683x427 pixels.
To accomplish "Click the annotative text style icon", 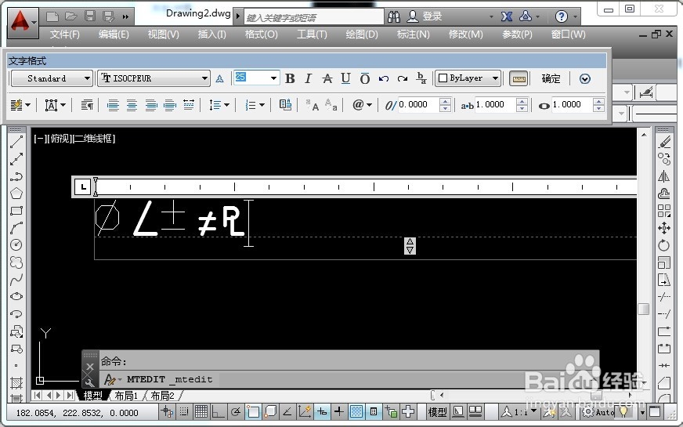I will tap(219, 79).
